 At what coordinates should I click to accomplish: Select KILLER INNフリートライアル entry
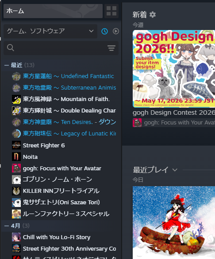click(x=61, y=191)
